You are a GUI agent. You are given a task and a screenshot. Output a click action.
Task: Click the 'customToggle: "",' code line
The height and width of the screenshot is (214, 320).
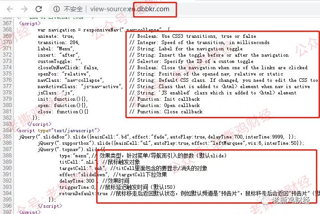click(60, 62)
